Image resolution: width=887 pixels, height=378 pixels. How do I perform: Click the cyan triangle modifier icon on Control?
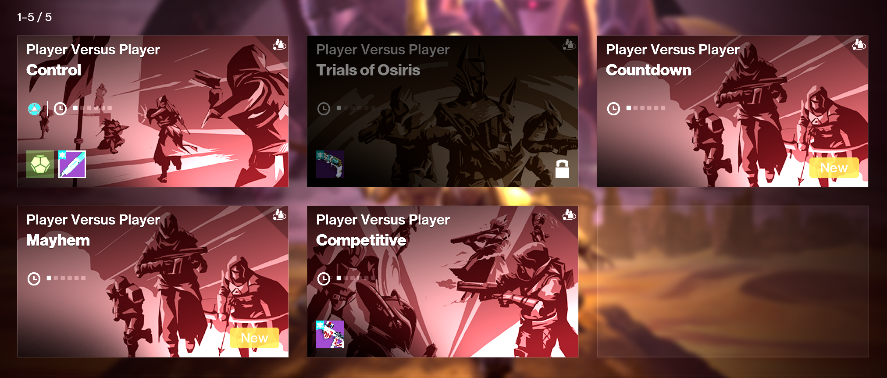click(x=34, y=108)
